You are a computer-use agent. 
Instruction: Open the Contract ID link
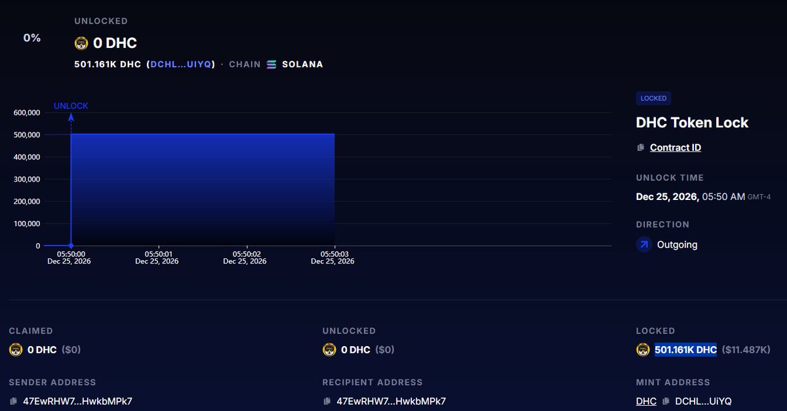pyautogui.click(x=676, y=147)
